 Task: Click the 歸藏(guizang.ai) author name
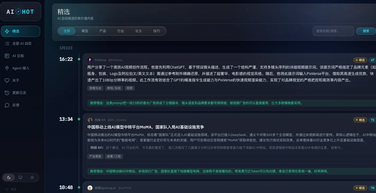(x=105, y=188)
